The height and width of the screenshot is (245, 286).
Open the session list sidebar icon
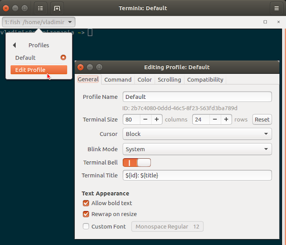41,8
